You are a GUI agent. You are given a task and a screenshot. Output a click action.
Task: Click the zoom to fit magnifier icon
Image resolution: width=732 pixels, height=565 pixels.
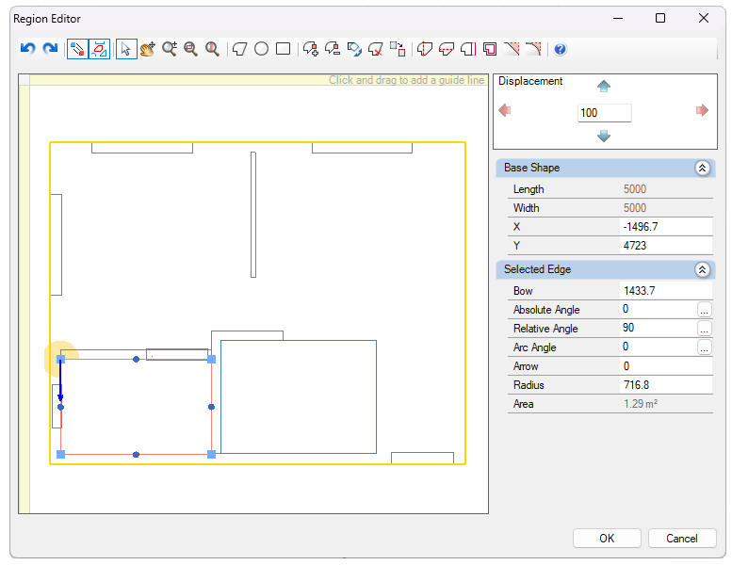(190, 49)
